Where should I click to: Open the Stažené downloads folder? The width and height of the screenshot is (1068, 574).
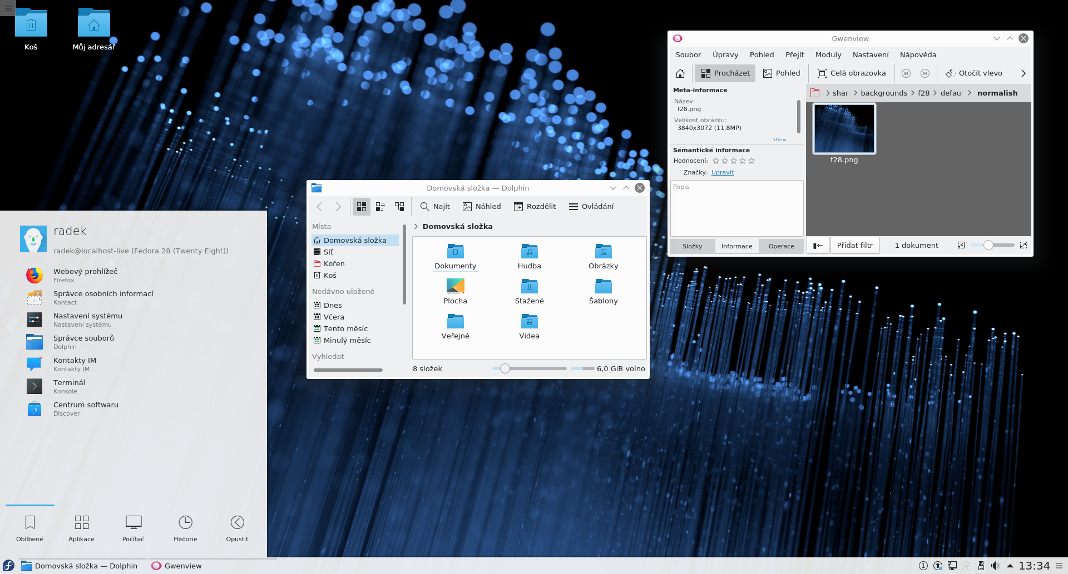[529, 292]
